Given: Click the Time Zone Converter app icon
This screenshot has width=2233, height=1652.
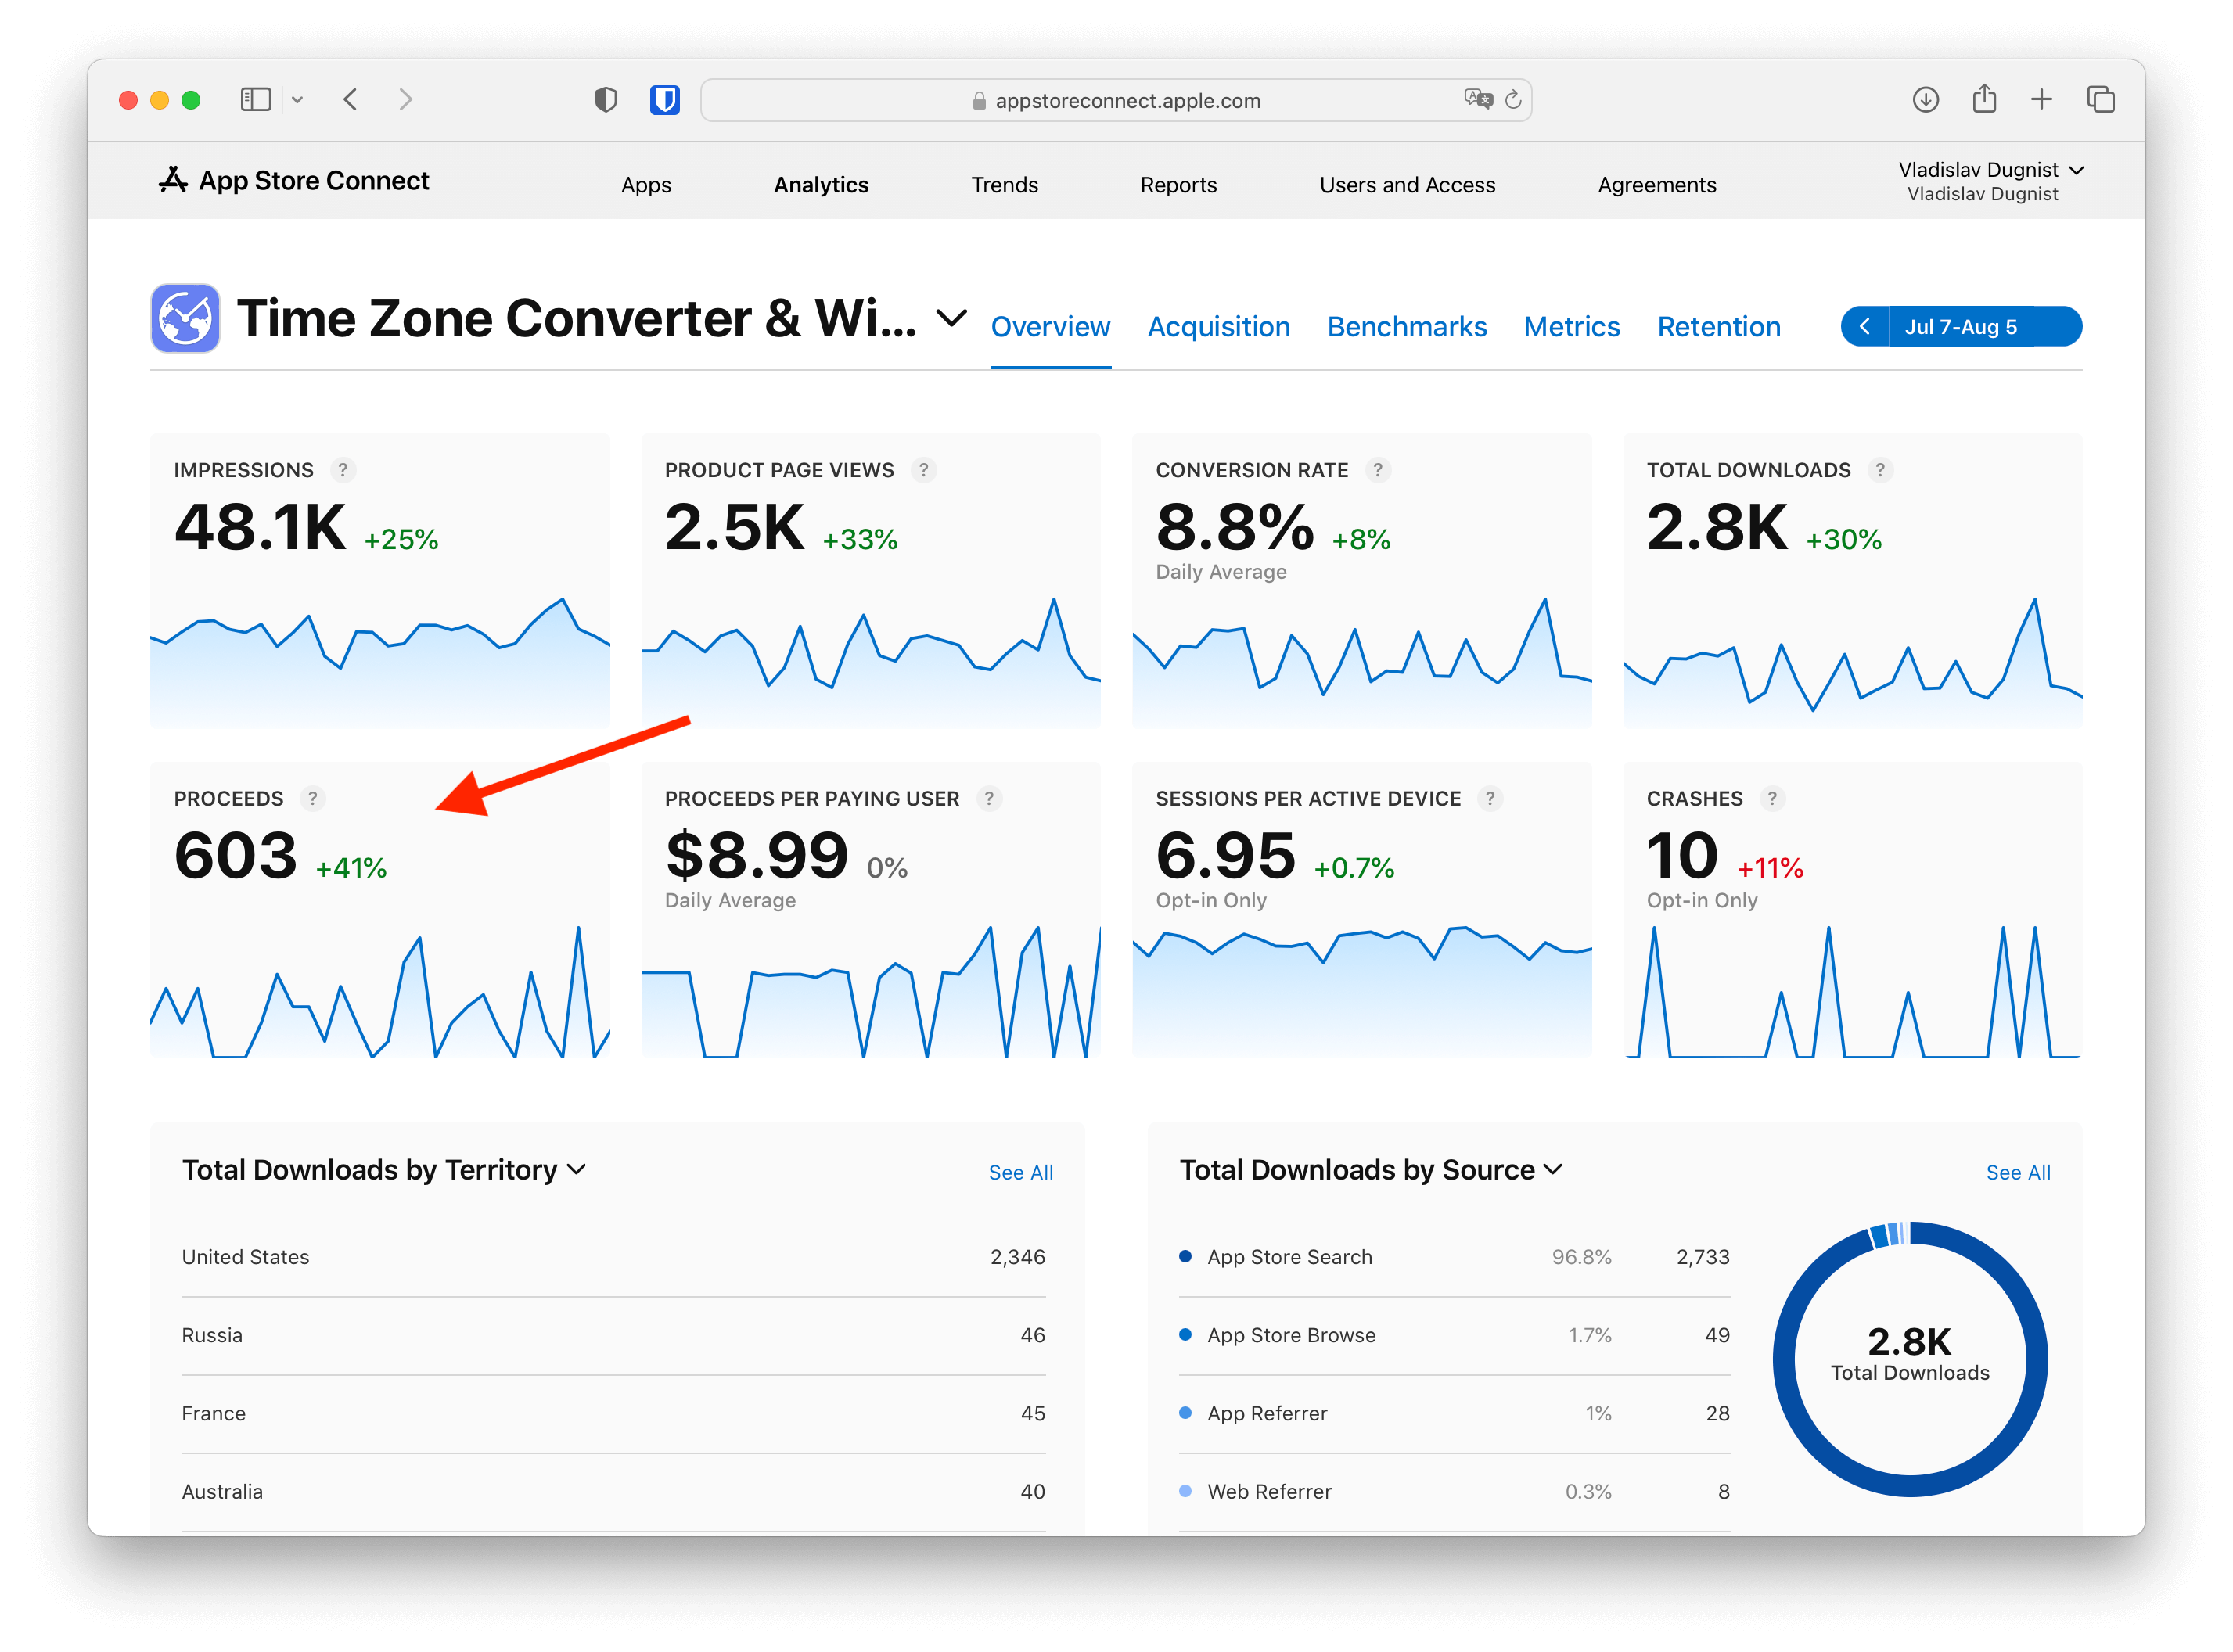Looking at the screenshot, I should point(185,318).
